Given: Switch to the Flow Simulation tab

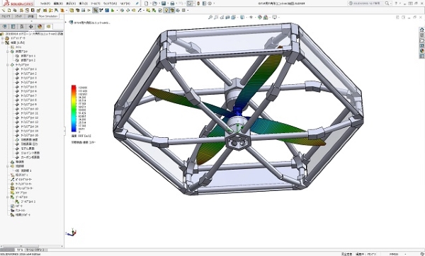Looking at the screenshot, I should pyautogui.click(x=48, y=16).
